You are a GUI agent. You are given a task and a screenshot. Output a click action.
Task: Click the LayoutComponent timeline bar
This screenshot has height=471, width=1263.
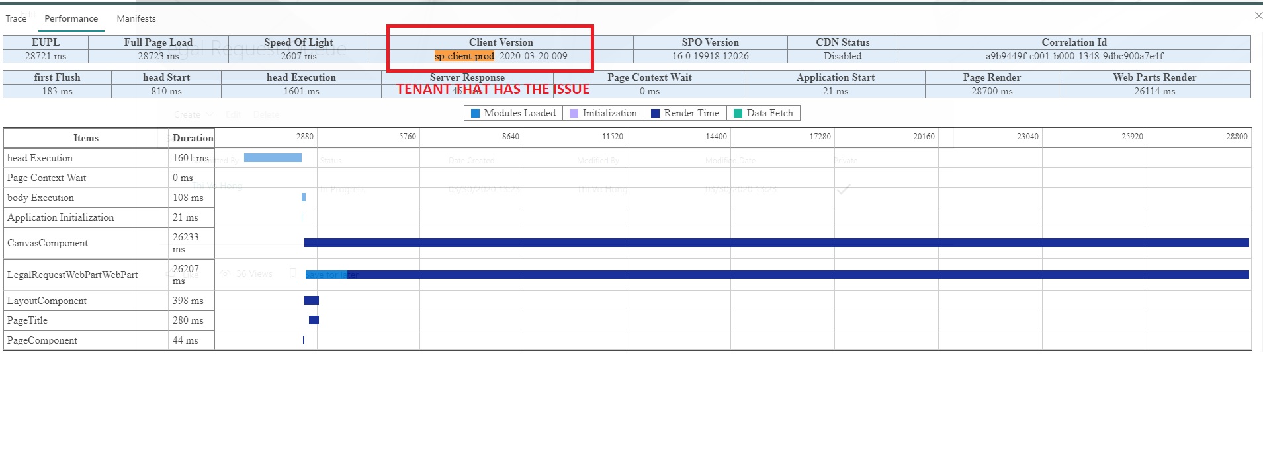(312, 301)
